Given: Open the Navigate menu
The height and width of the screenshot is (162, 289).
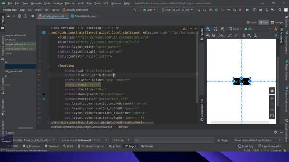Looking at the screenshot, I should pos(36,3).
